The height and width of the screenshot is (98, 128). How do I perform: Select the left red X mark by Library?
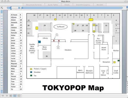(x=54, y=41)
